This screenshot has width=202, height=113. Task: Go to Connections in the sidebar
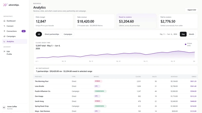[x=15, y=31]
